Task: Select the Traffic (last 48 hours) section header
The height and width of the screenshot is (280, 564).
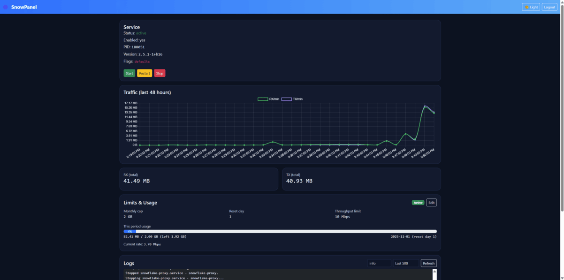Action: (147, 92)
